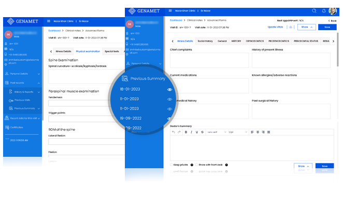The height and width of the screenshot is (203, 343).
Task: Open search using the magnifier icon
Action: coord(314,11)
